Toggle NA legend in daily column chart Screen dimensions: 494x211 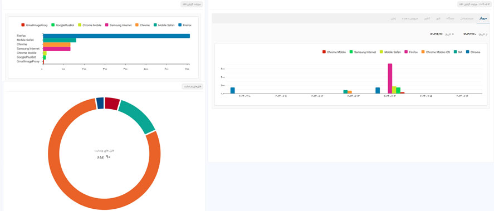point(458,52)
